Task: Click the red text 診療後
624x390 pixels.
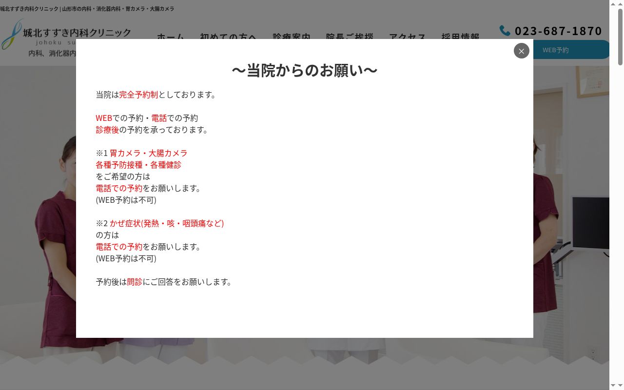Action: tap(107, 130)
